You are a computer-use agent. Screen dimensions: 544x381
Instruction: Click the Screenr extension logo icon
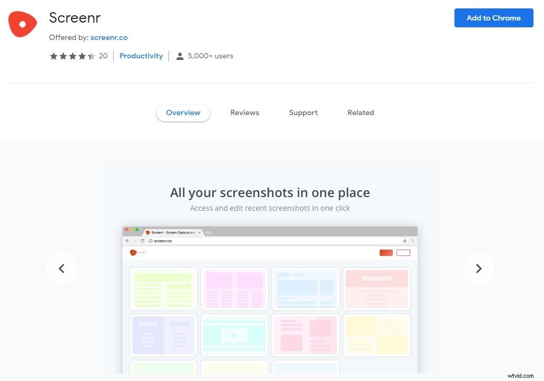click(22, 23)
